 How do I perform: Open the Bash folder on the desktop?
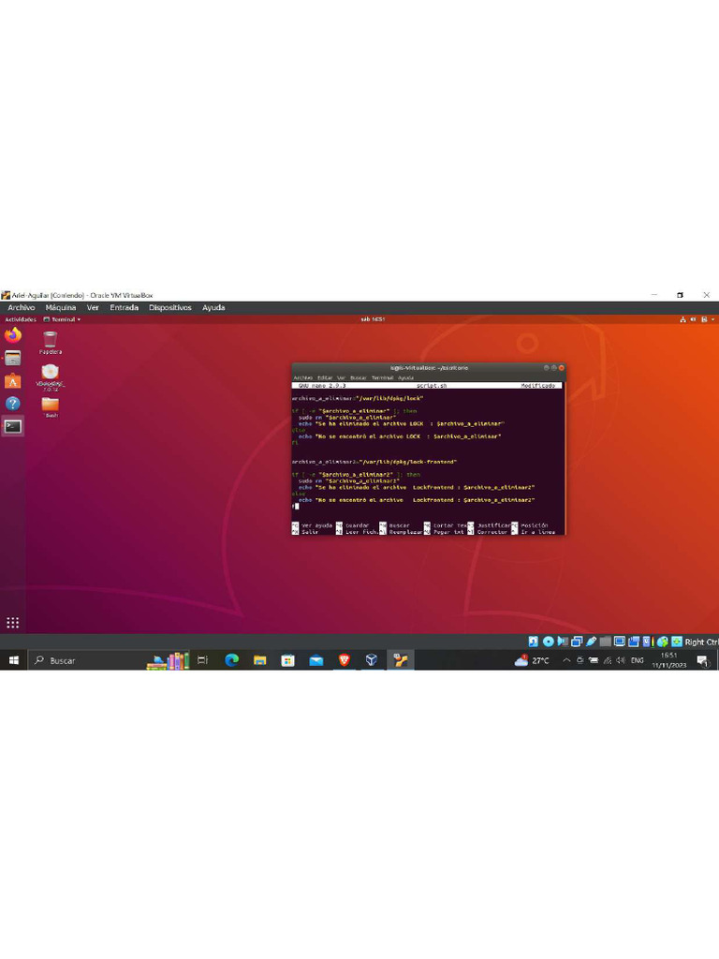pos(51,407)
